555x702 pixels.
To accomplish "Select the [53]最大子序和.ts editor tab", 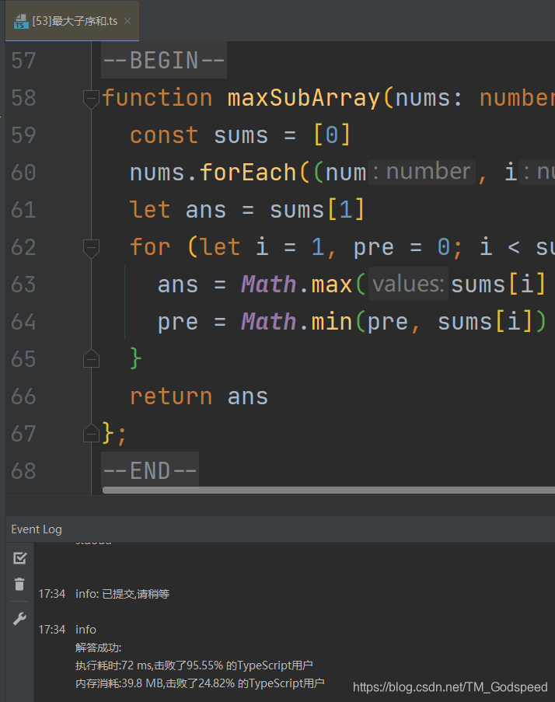I will click(x=72, y=21).
